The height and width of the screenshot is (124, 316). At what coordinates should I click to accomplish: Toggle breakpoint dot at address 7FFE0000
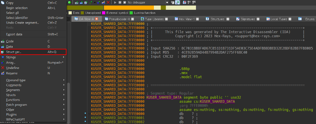click(85, 114)
